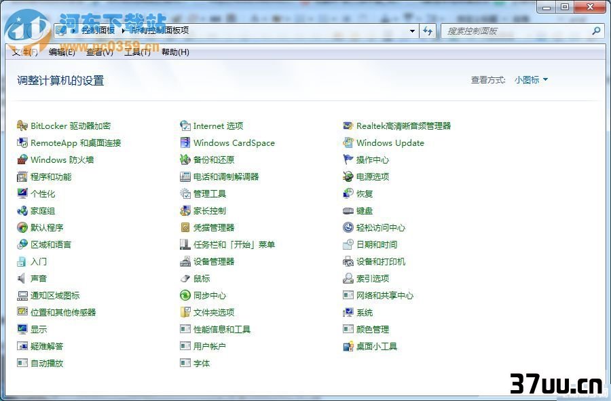The height and width of the screenshot is (401, 611).
Task: Click the 区域和语言 globe icon
Action: [22, 244]
